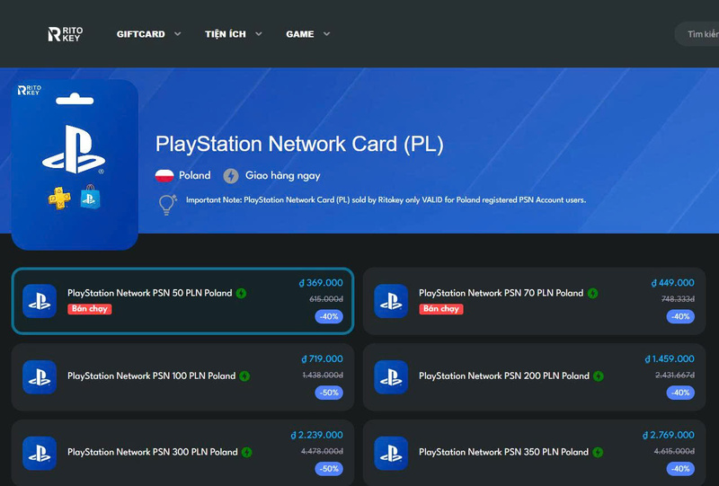This screenshot has width=719, height=486.
Task: Click the -40% badge on the 70 PLN card
Action: tap(680, 316)
